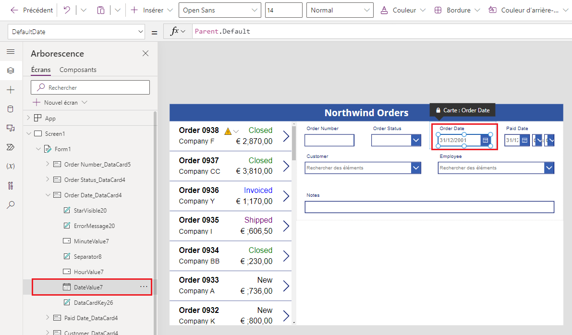Switch to the Composants tab

click(78, 70)
